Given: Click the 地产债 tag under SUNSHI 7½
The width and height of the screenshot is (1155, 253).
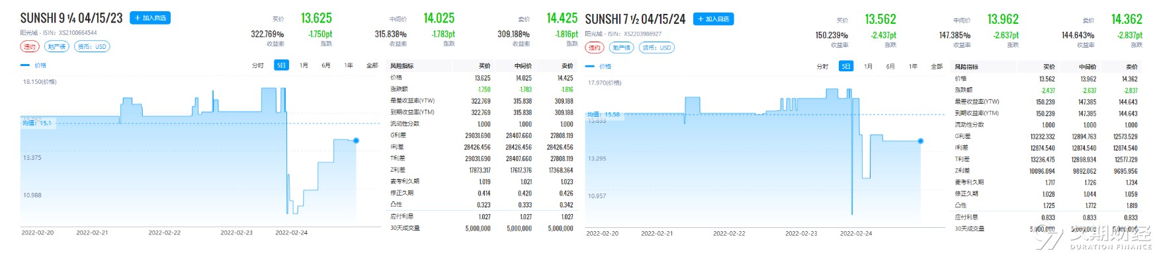Looking at the screenshot, I should (621, 48).
